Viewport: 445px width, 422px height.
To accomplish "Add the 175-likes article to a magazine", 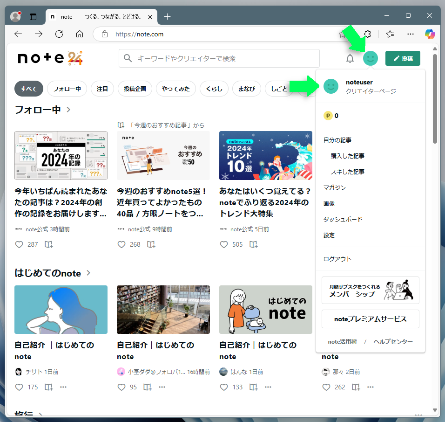I will pyautogui.click(x=49, y=387).
